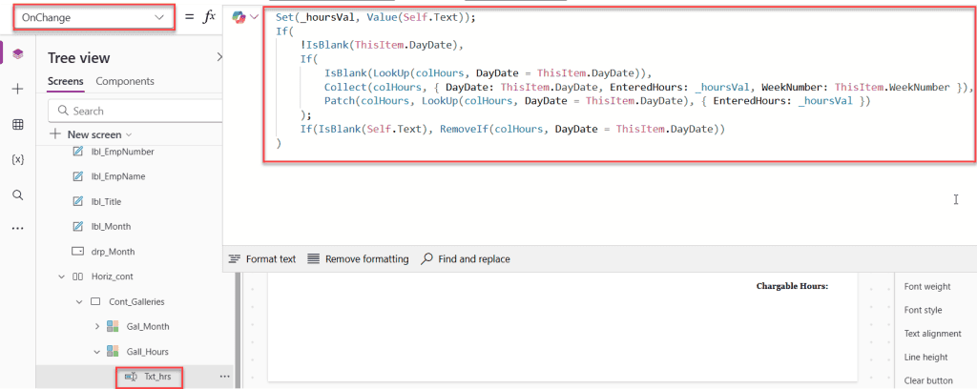
Task: Click the Cont_Galleries container icon
Action: (95, 301)
